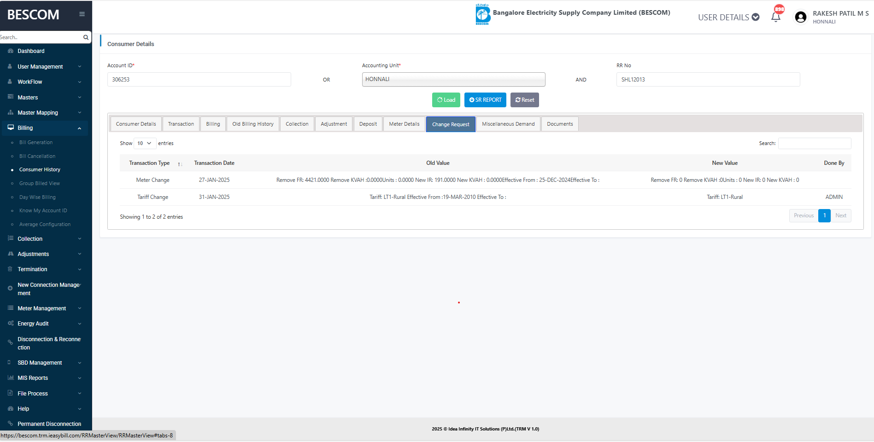Click the BESCOM company logo
874x442 pixels.
pos(482,14)
